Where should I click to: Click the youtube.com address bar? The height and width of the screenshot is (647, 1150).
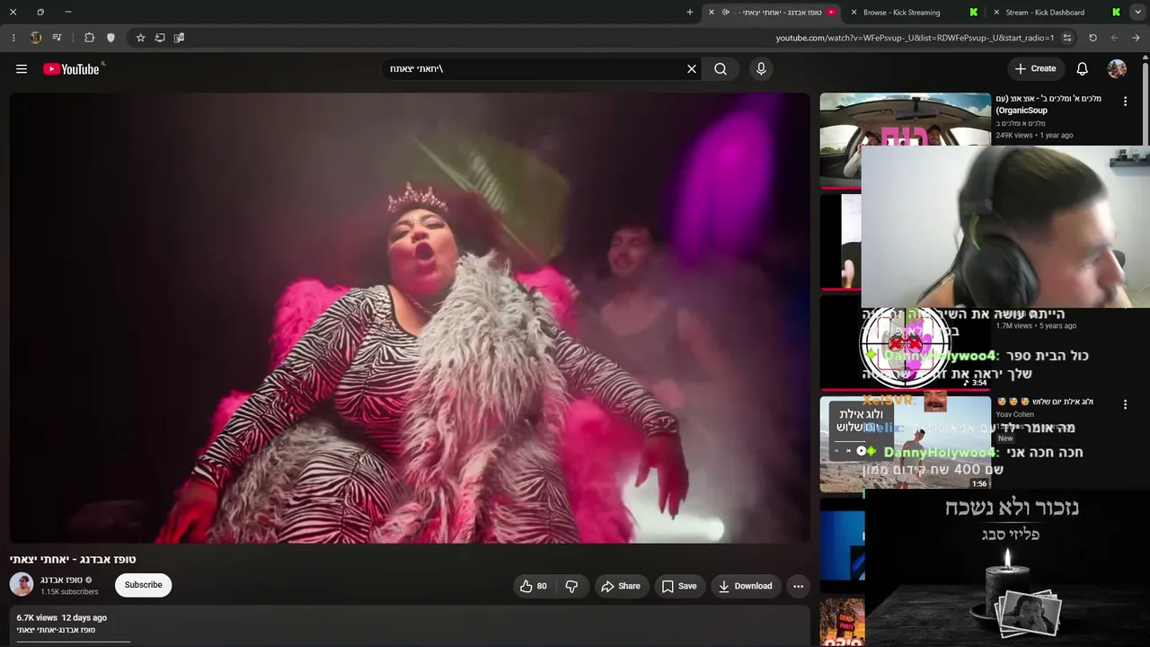coord(915,38)
